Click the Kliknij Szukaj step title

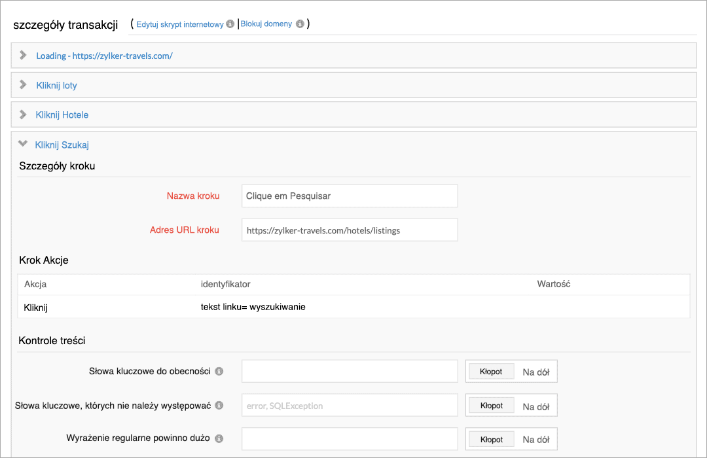point(63,145)
